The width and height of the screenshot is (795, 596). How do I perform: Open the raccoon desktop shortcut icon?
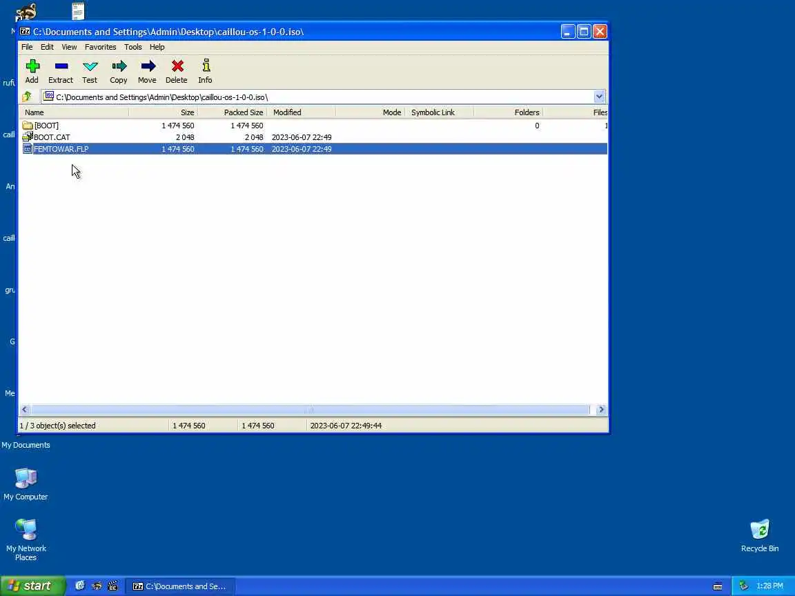pyautogui.click(x=26, y=11)
